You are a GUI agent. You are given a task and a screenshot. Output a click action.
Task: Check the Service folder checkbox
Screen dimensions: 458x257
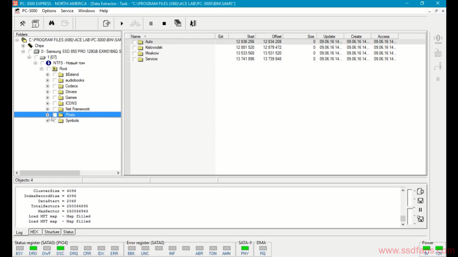(135, 59)
